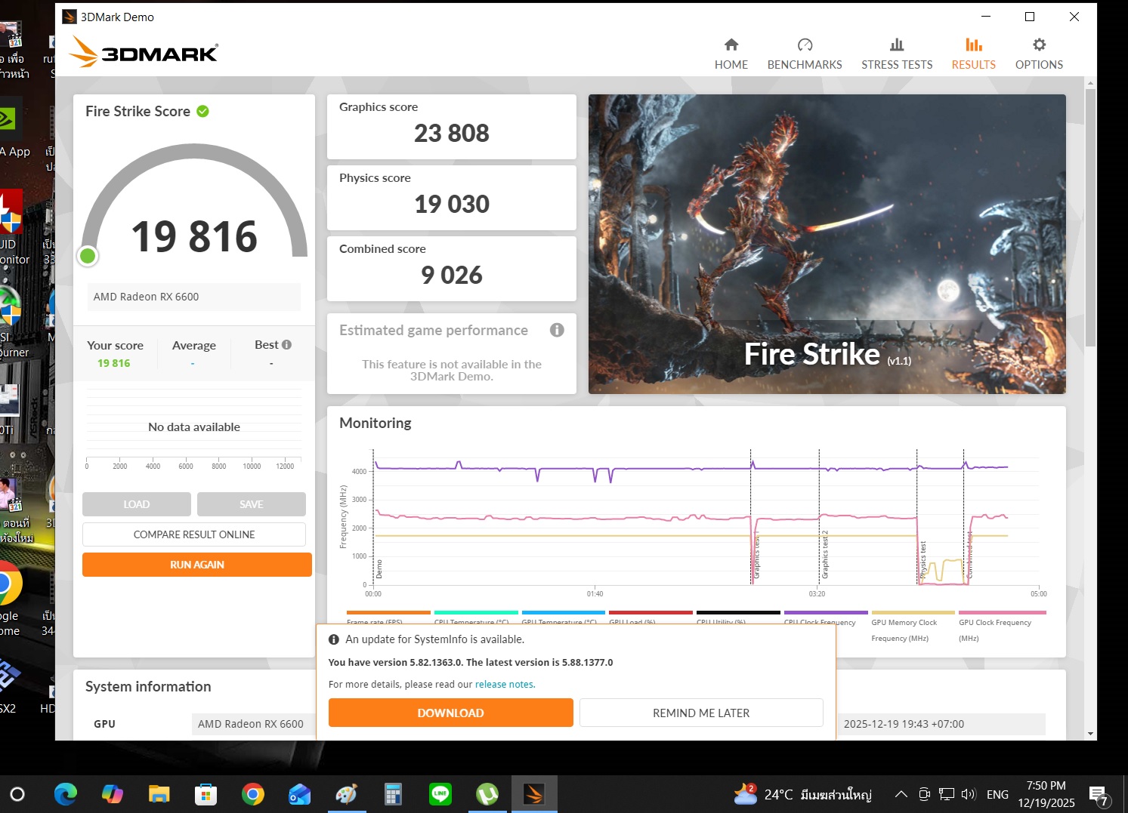Screen dimensions: 1128x813
Task: Open Google Chrome from the taskbar
Action: click(253, 794)
